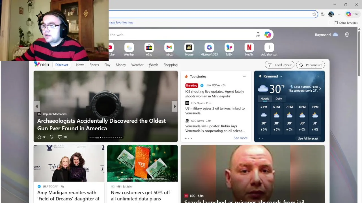Open Copilot from the search box
The width and height of the screenshot is (362, 203).
point(268,35)
